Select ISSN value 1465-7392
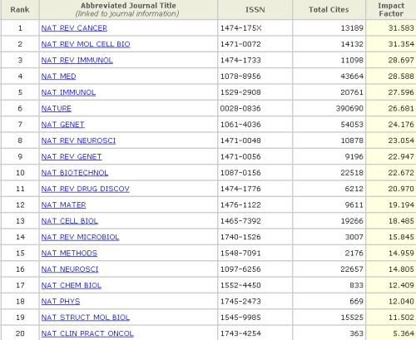Image resolution: width=416 pixels, height=340 pixels. (240, 221)
